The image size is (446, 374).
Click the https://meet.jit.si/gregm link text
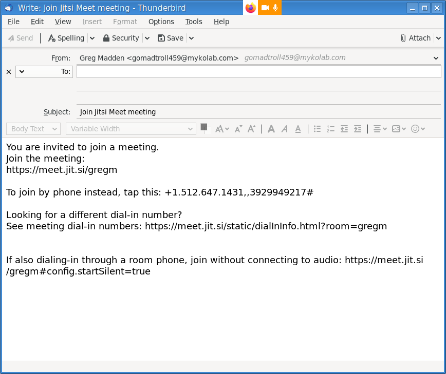tap(62, 170)
